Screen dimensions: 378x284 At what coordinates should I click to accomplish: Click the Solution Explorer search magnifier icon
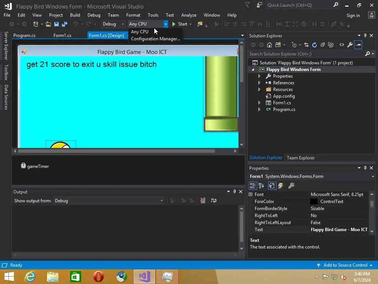pos(367,54)
